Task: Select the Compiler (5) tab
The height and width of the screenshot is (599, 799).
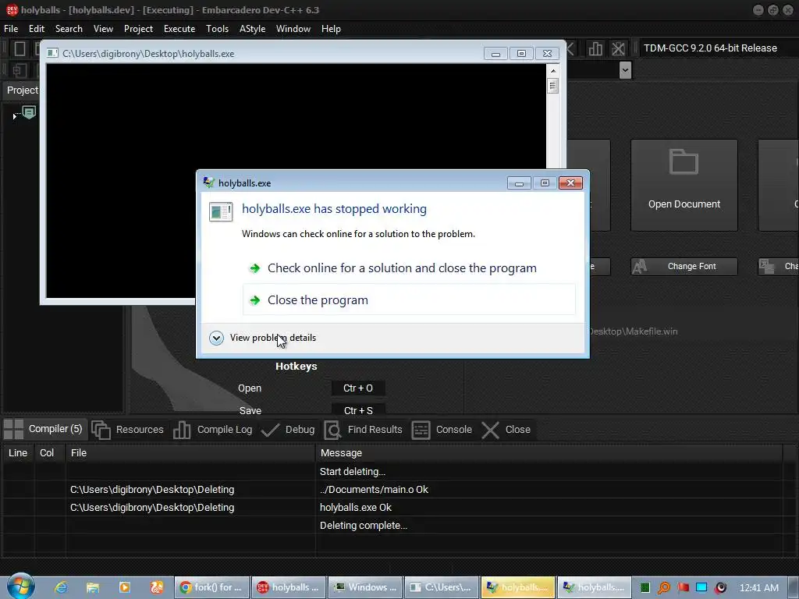Action: point(44,430)
